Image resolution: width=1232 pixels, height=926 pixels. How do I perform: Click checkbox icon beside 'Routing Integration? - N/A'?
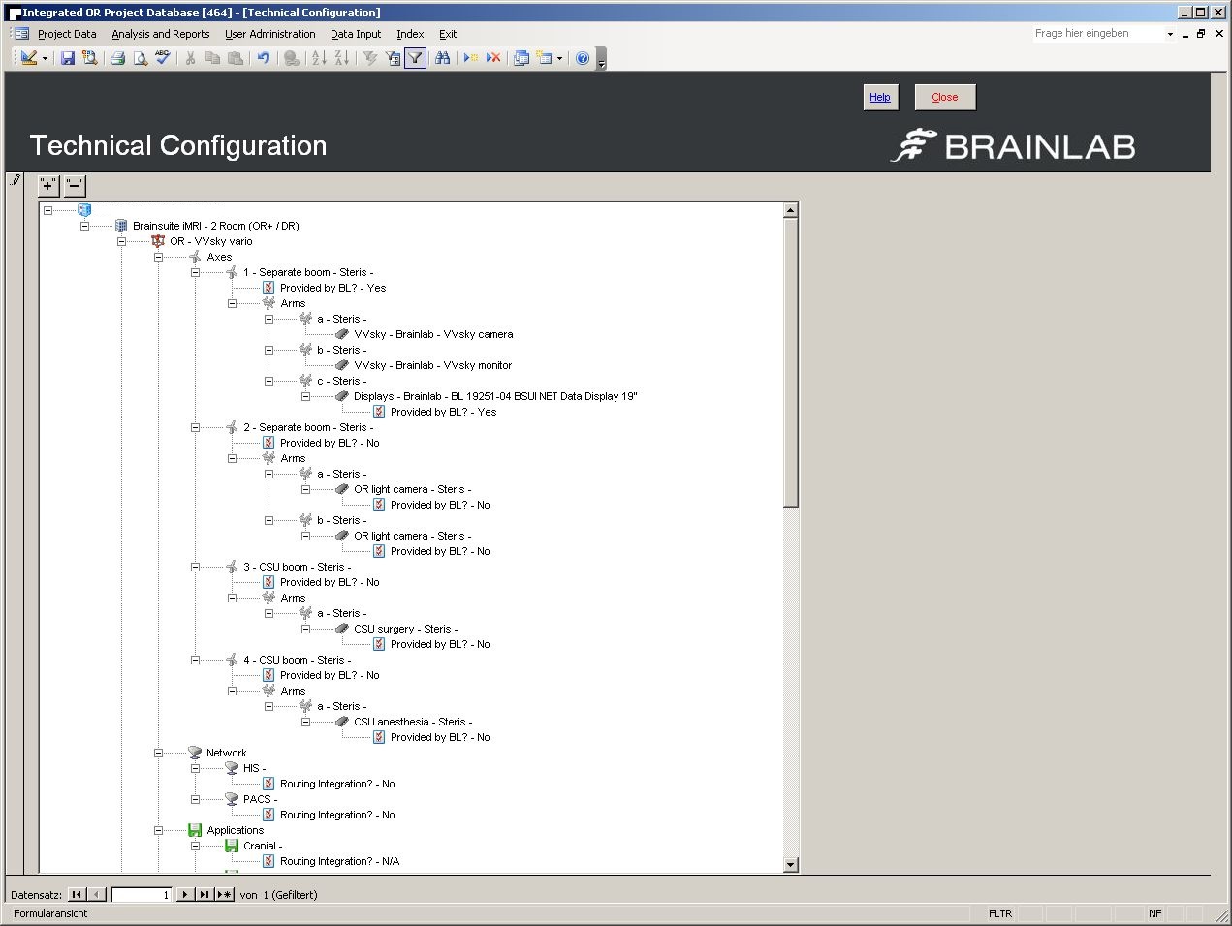(x=269, y=861)
